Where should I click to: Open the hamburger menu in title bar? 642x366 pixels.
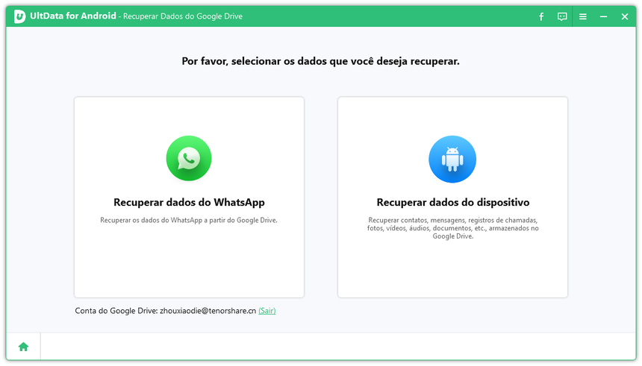583,16
